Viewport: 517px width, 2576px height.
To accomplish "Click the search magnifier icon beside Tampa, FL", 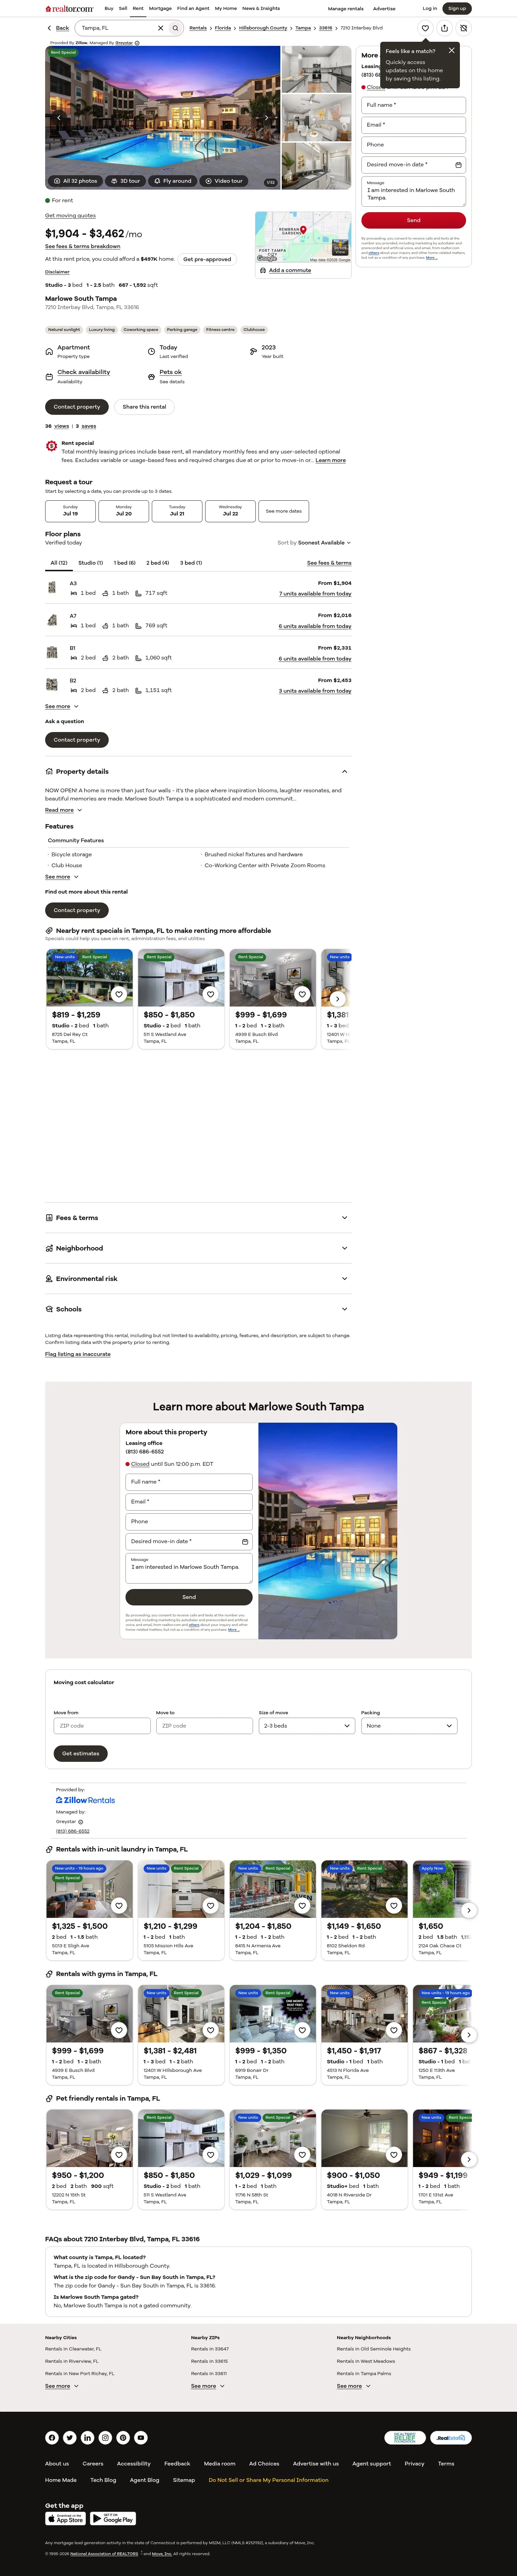I will tap(175, 28).
